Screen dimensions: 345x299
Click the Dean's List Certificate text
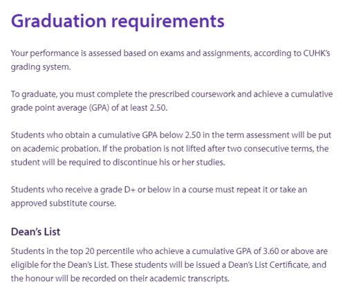[x=268, y=264]
